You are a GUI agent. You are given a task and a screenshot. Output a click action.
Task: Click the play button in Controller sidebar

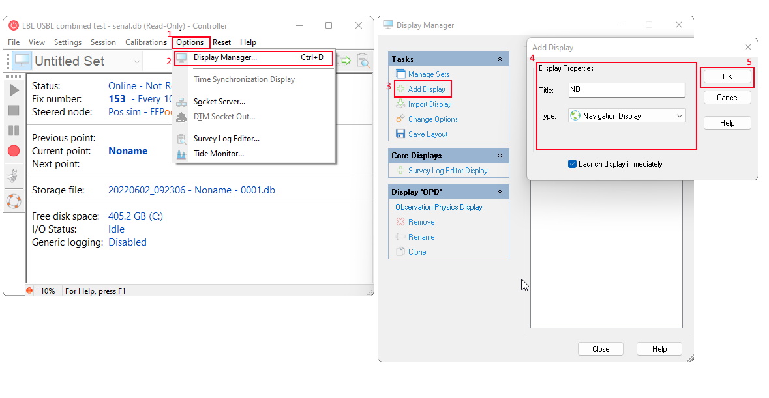tap(14, 90)
